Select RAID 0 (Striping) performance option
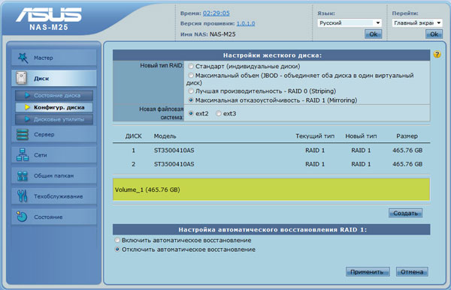The height and width of the screenshot is (290, 451). point(191,91)
